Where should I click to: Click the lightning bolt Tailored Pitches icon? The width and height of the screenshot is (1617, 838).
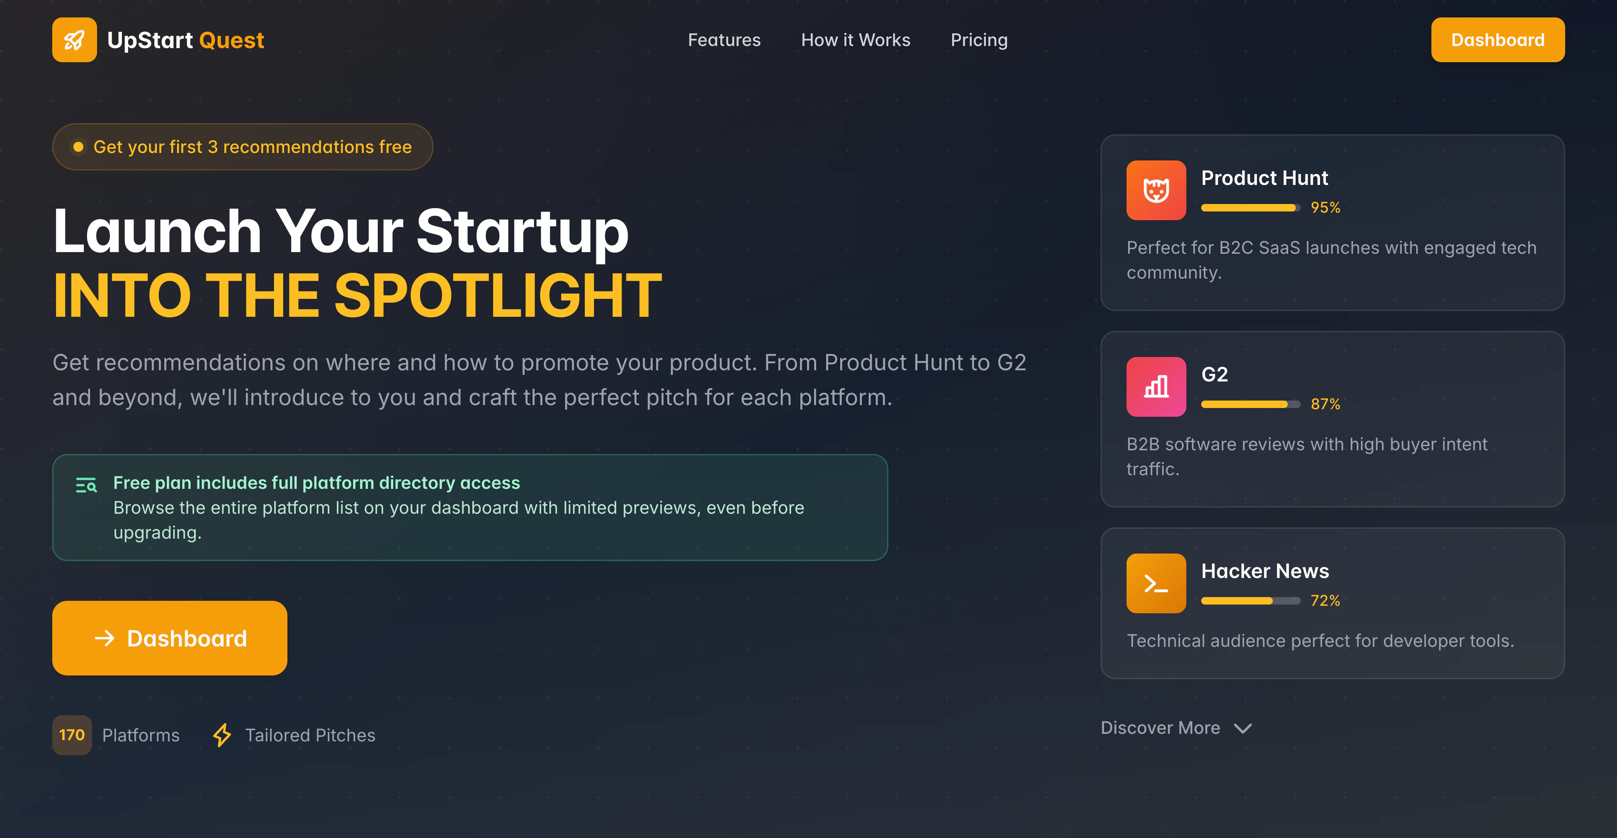[223, 735]
